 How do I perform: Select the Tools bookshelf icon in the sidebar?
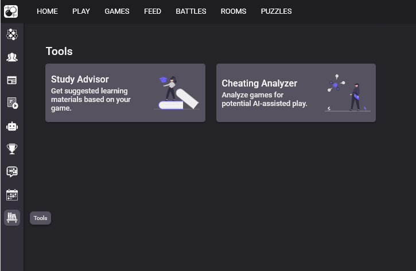[11, 218]
